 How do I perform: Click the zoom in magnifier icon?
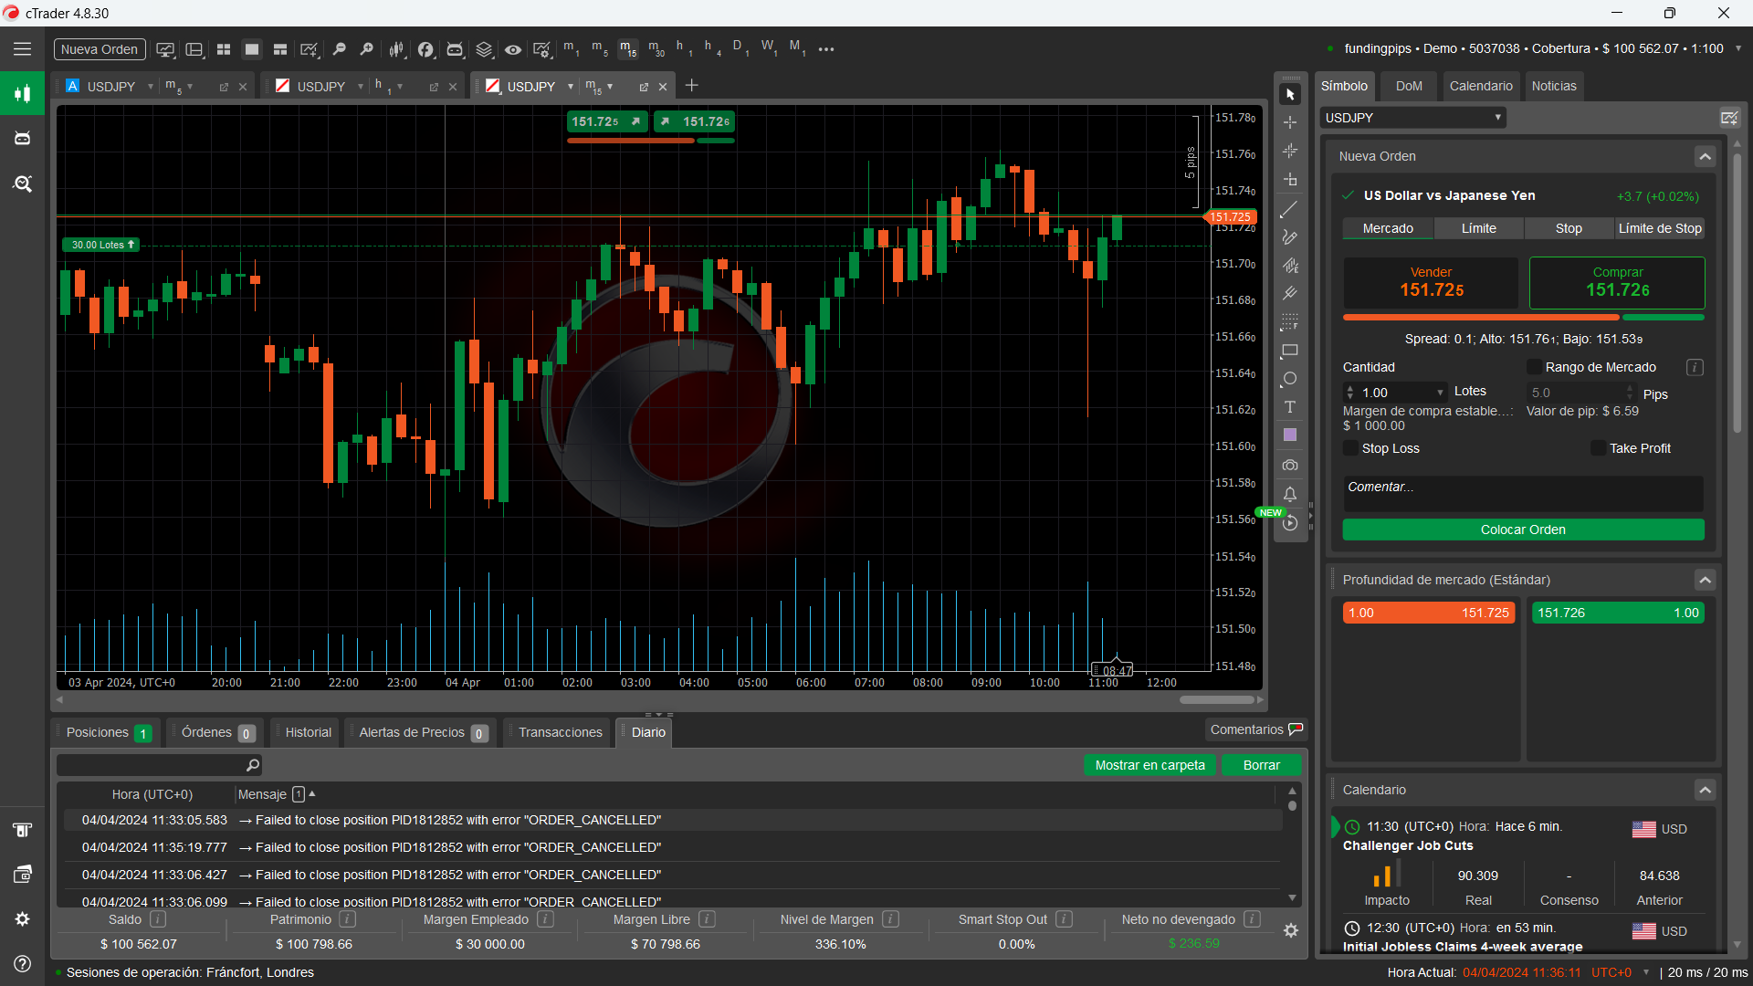[x=367, y=49]
